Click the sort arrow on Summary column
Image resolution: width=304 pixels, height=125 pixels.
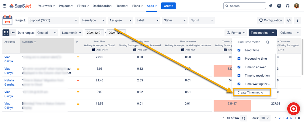pos(35,42)
